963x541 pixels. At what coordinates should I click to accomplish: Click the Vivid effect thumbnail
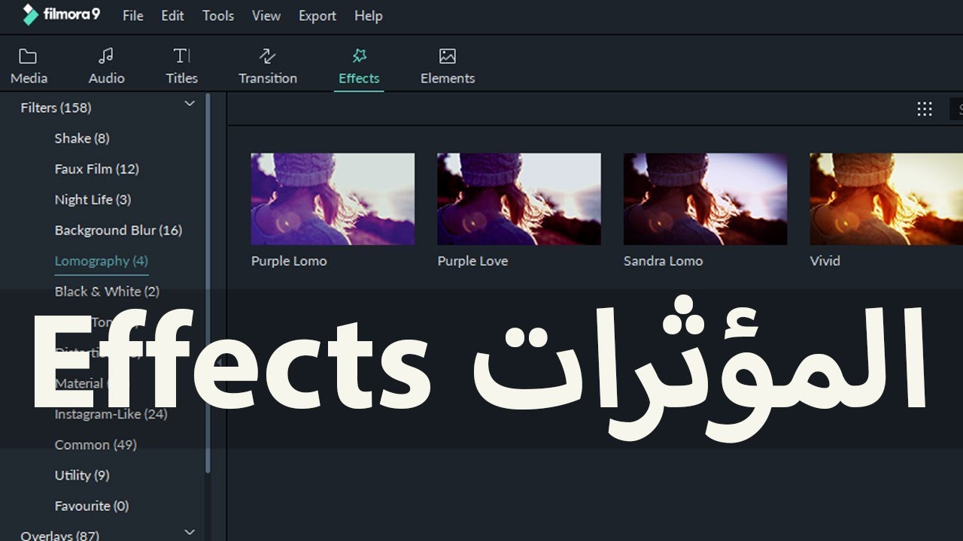(x=886, y=199)
